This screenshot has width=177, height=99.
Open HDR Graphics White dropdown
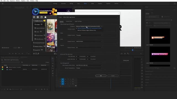pos(89,65)
